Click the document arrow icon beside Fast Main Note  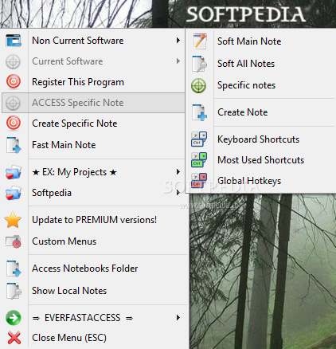[14, 145]
